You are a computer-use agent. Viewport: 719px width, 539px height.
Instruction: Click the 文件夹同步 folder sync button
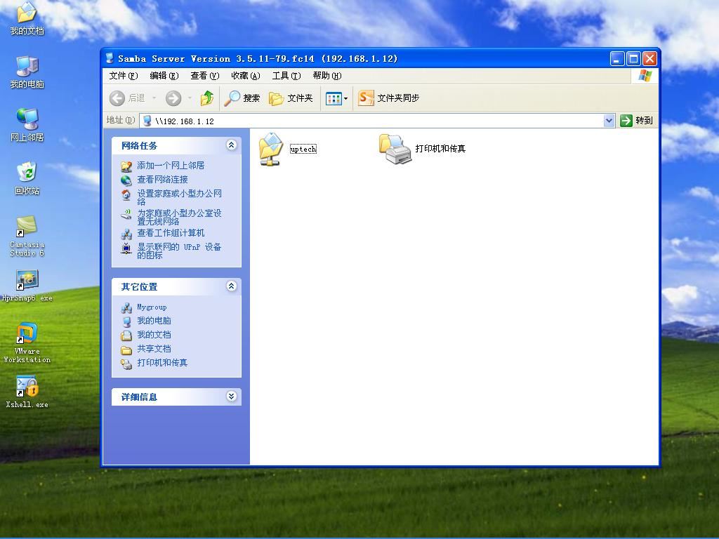[x=389, y=98]
